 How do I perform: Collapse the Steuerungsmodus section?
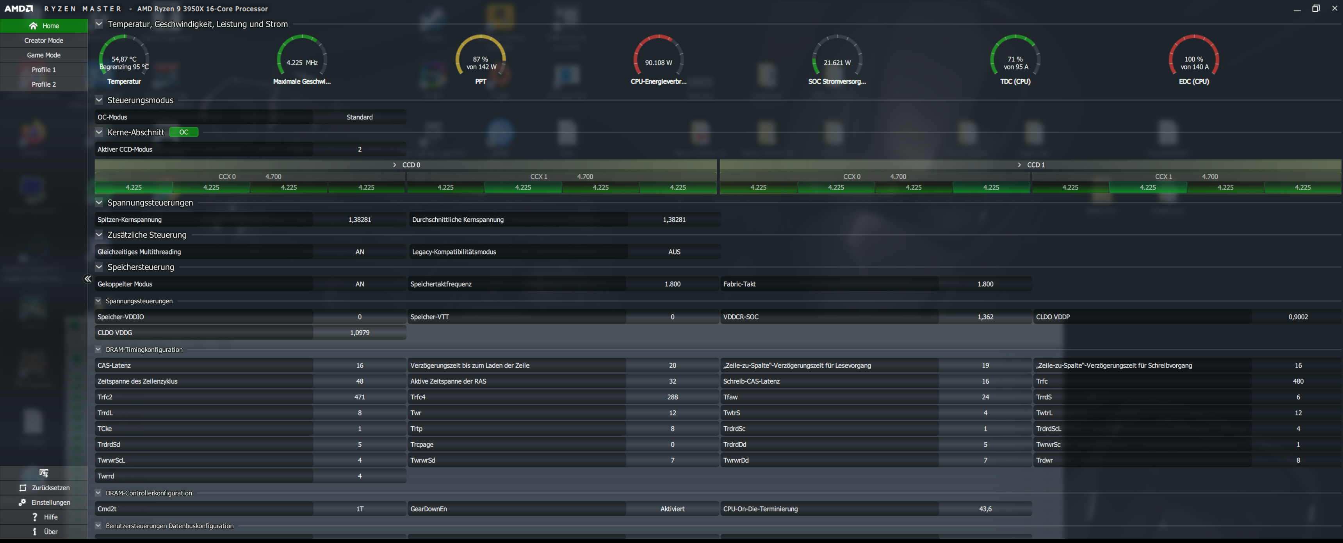tap(99, 100)
